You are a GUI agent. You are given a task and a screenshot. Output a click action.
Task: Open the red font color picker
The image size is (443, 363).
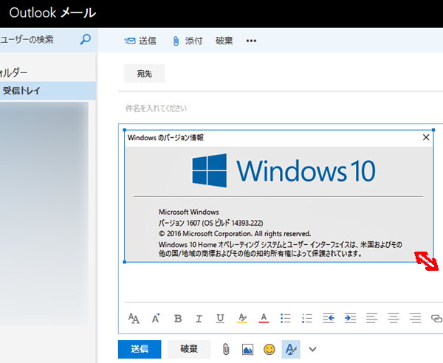pyautogui.click(x=264, y=318)
